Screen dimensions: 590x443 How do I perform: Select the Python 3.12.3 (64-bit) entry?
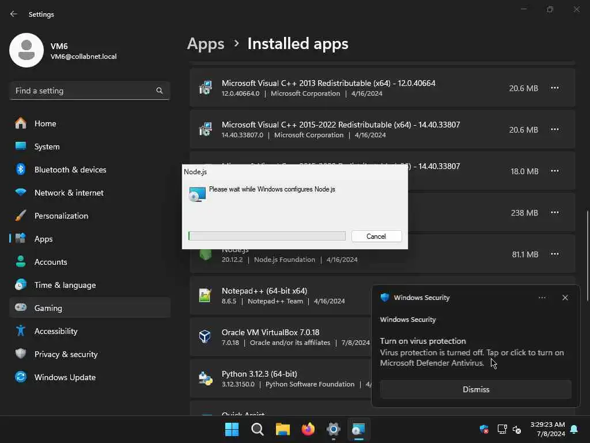click(281, 378)
